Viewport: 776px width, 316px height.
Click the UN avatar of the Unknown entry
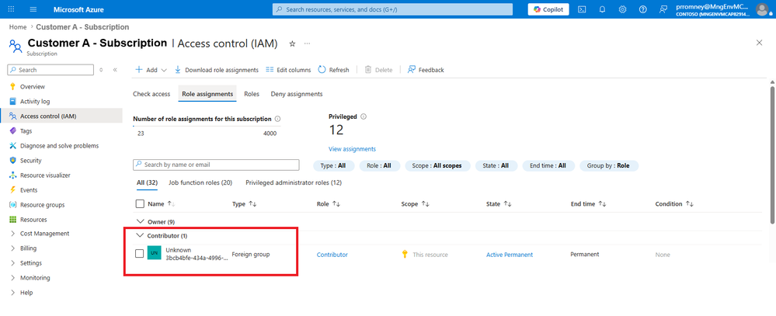tap(155, 254)
